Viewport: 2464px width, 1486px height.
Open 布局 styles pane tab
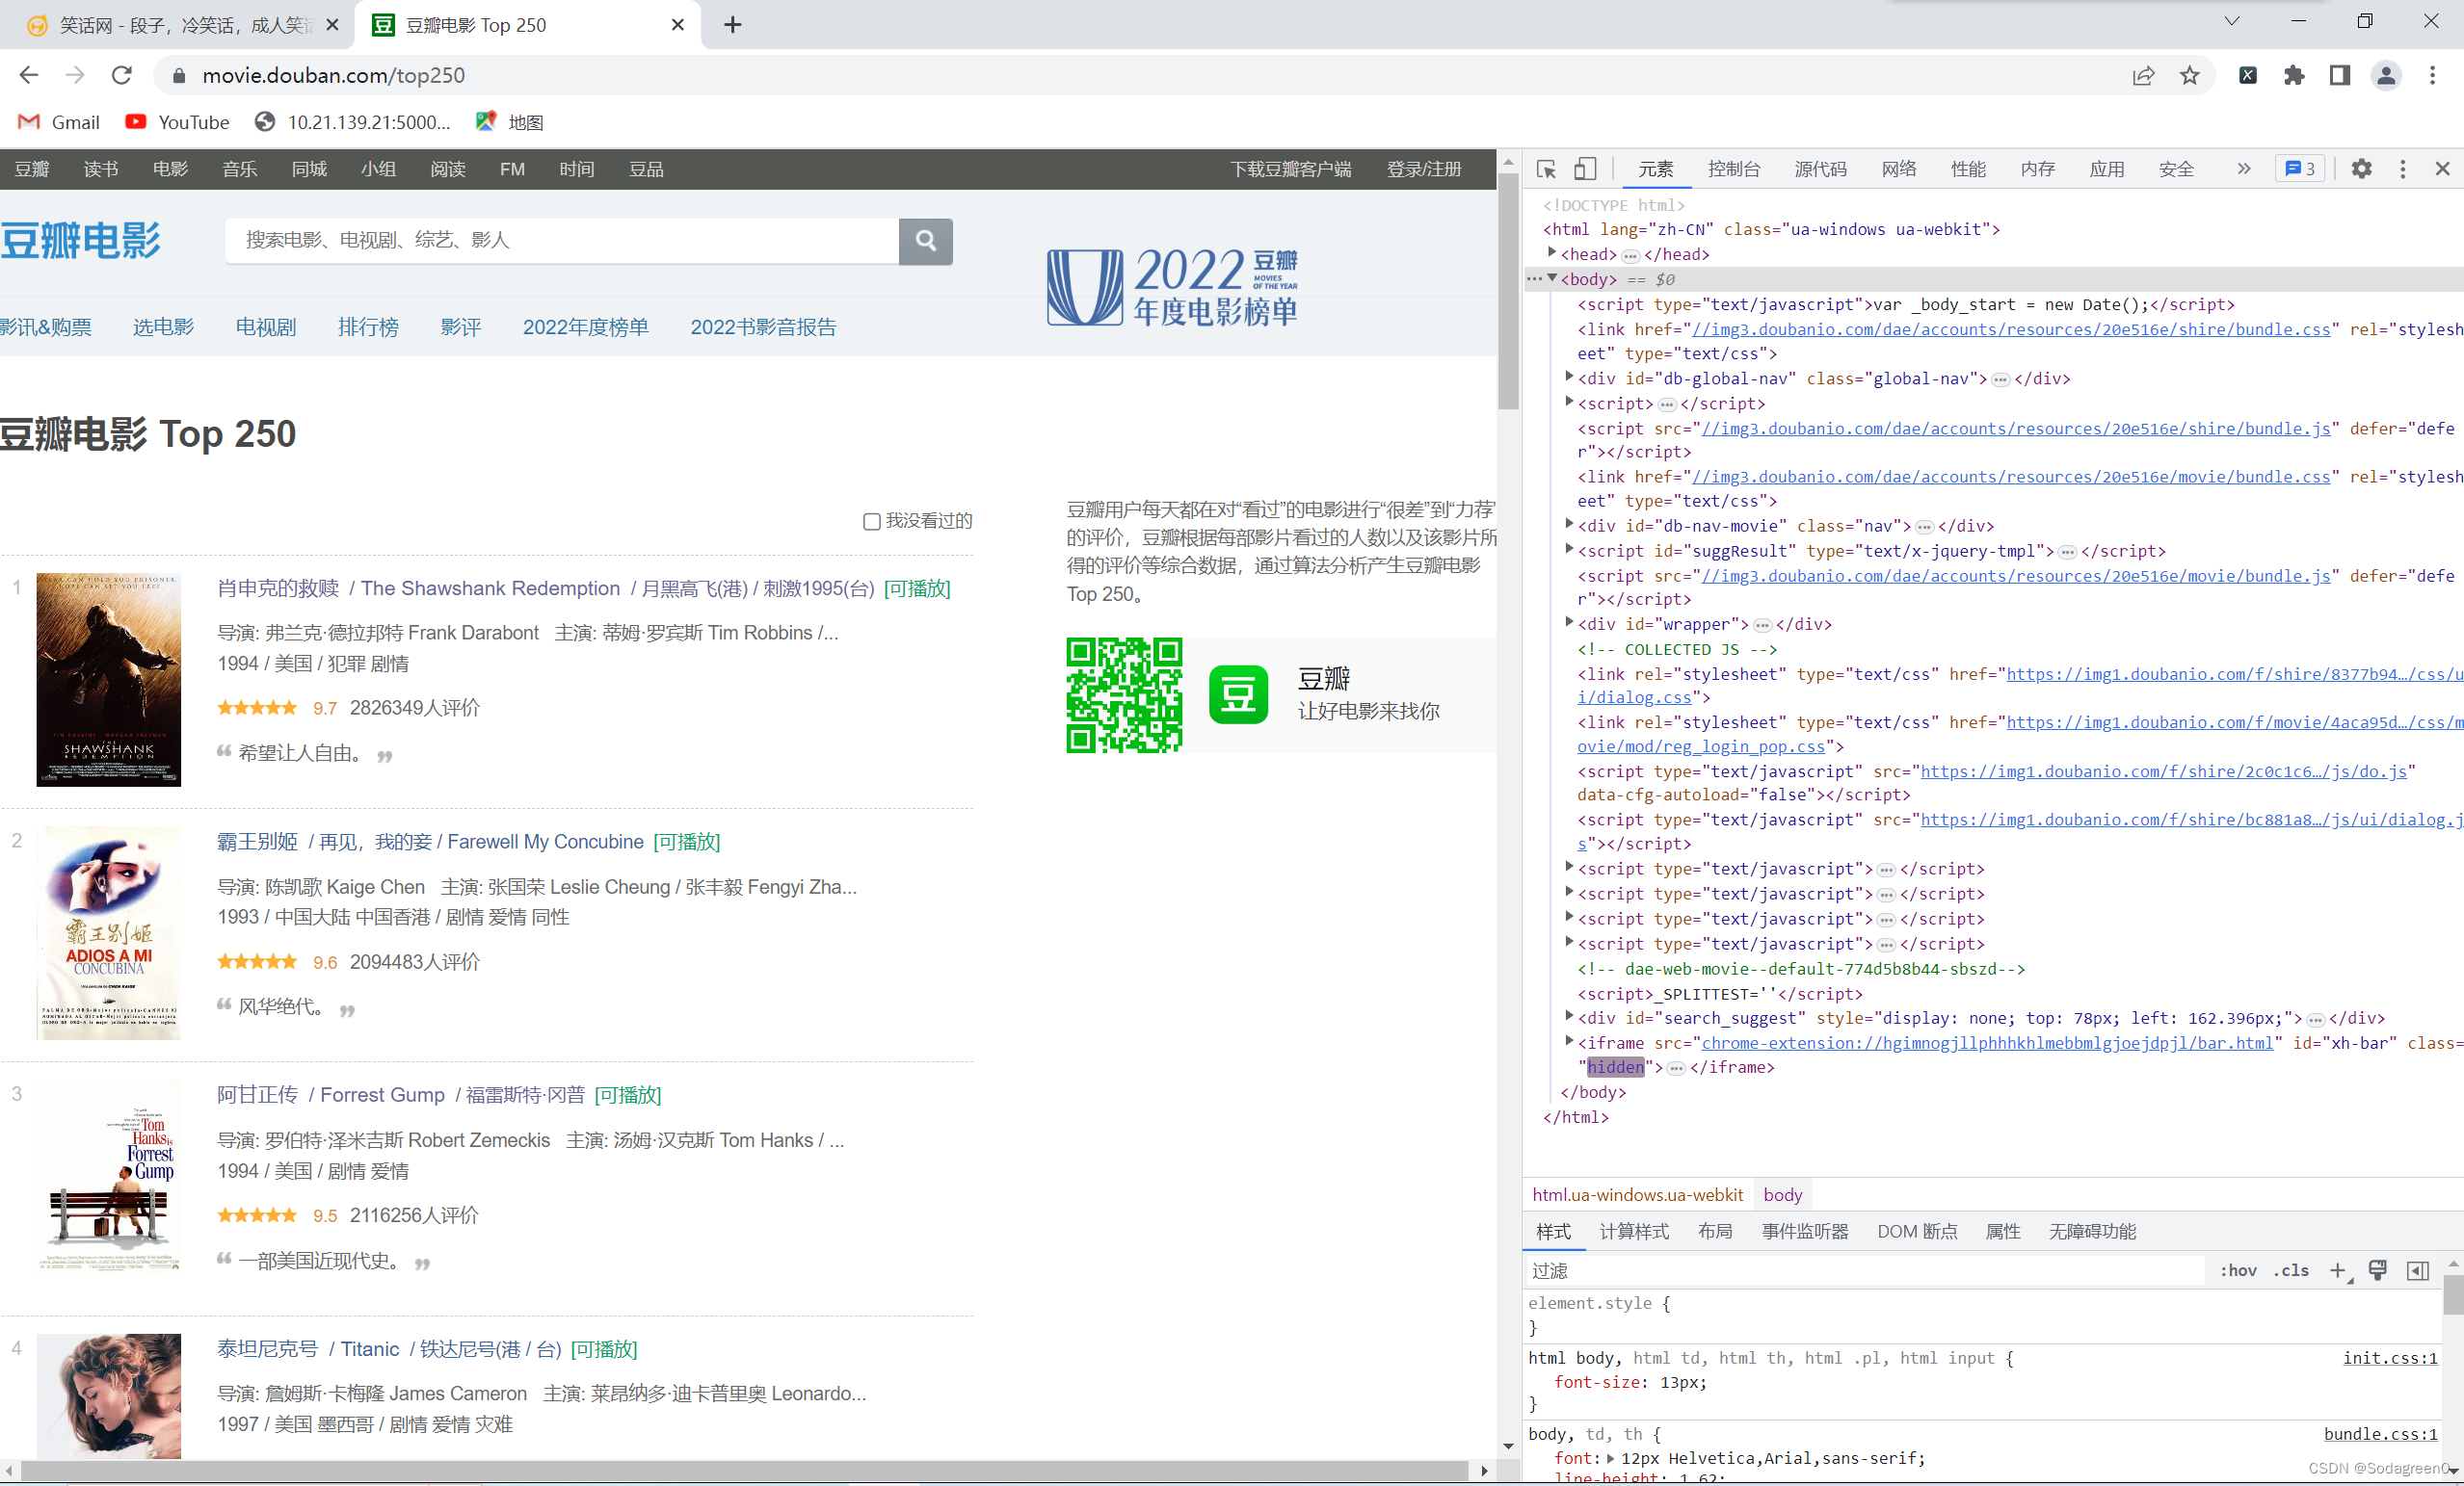(x=1714, y=1231)
